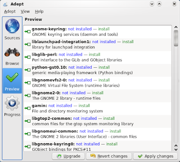Select the libgtop2-common package name
The image size is (180, 162).
[x=52, y=118]
